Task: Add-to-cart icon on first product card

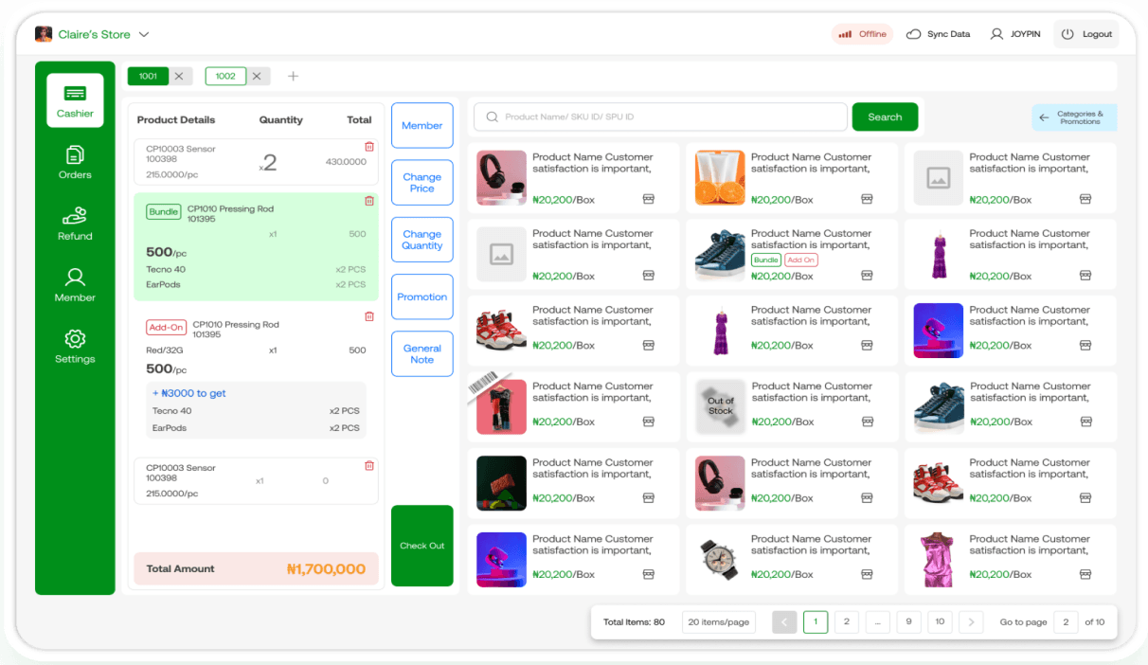Action: pyautogui.click(x=649, y=199)
